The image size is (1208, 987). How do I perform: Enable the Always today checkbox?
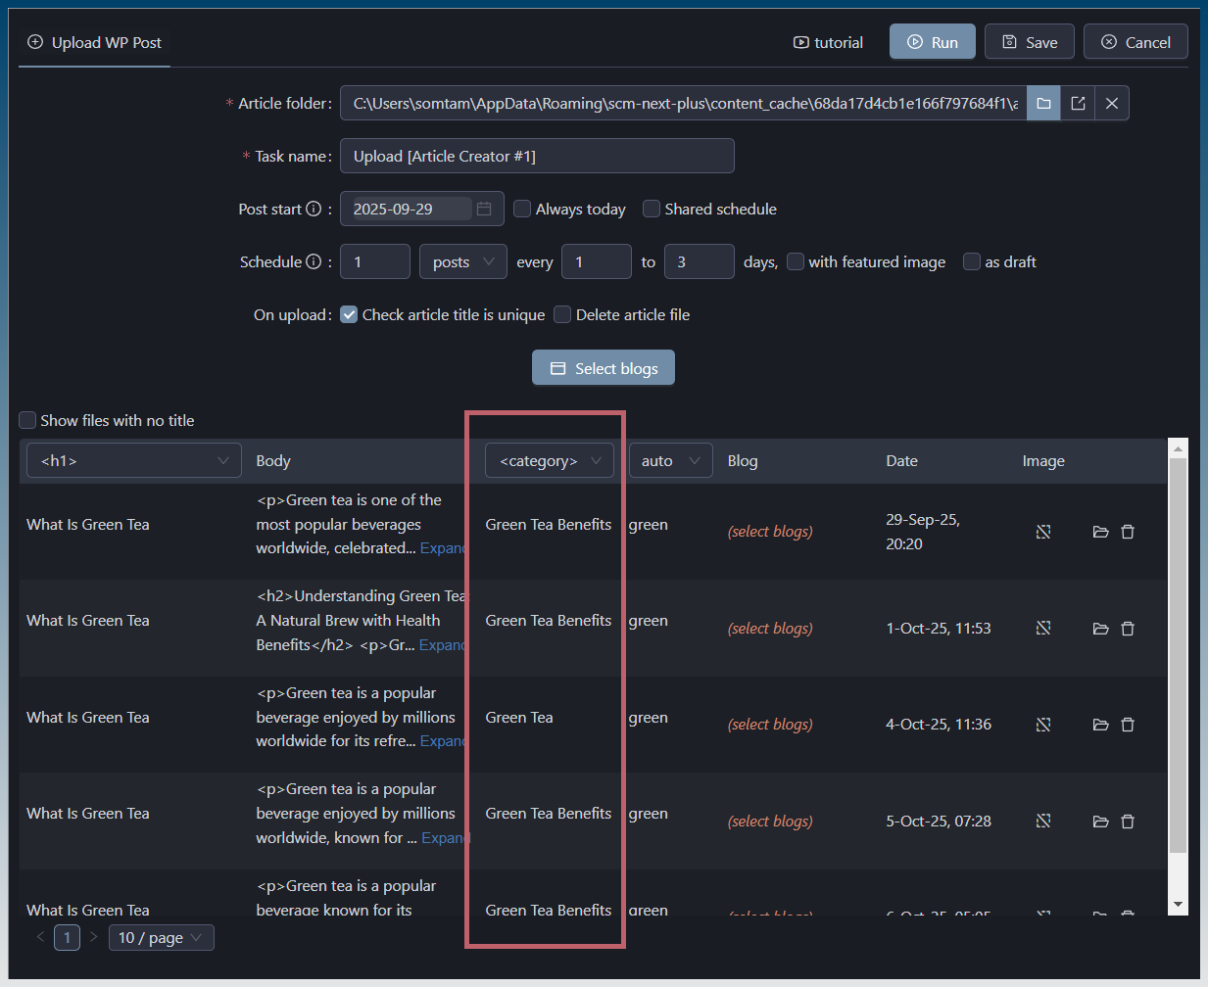pos(523,210)
